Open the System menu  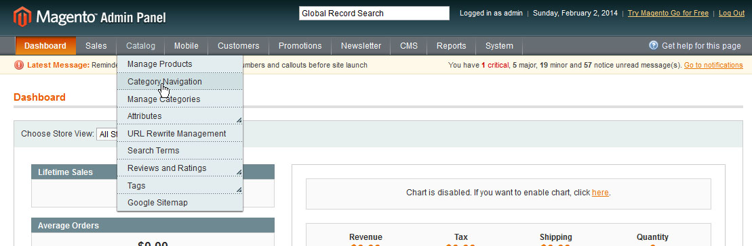(499, 46)
